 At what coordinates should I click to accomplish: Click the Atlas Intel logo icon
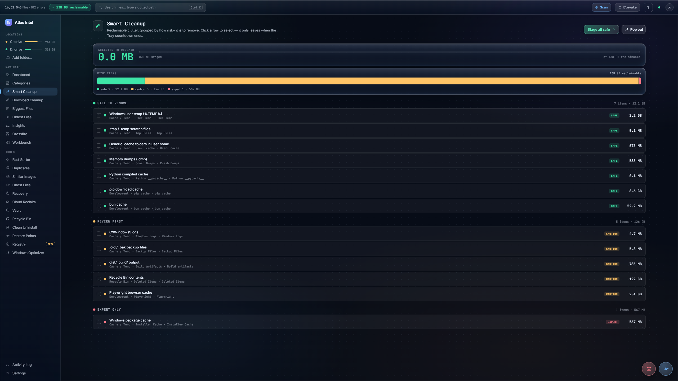9,22
